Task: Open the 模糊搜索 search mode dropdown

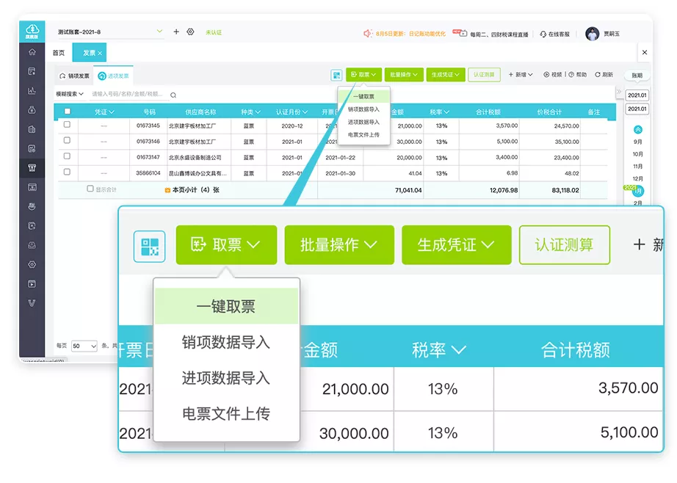Action: (70, 94)
